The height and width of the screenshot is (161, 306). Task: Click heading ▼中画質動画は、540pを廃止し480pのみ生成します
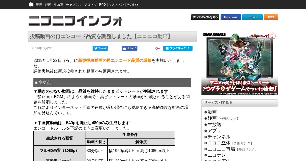[x=82, y=123]
